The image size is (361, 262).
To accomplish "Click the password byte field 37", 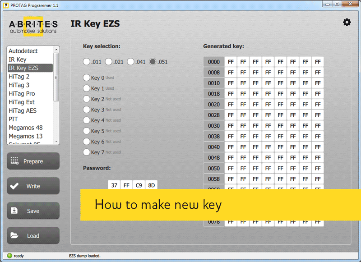I will (x=114, y=185).
